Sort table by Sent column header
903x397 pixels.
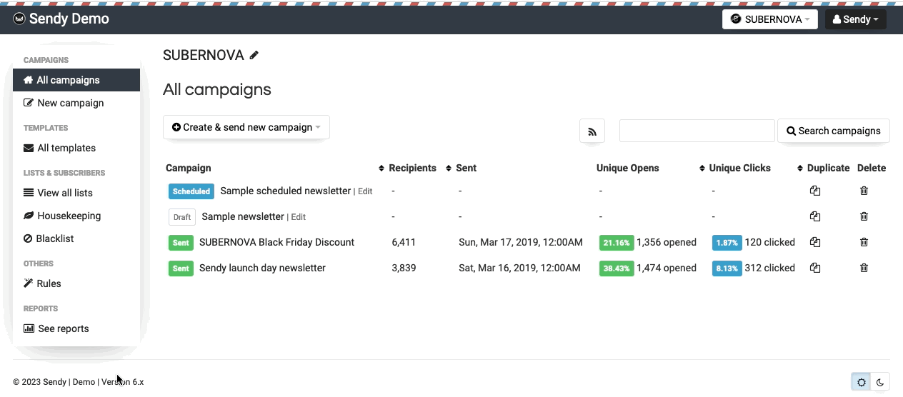pos(466,168)
